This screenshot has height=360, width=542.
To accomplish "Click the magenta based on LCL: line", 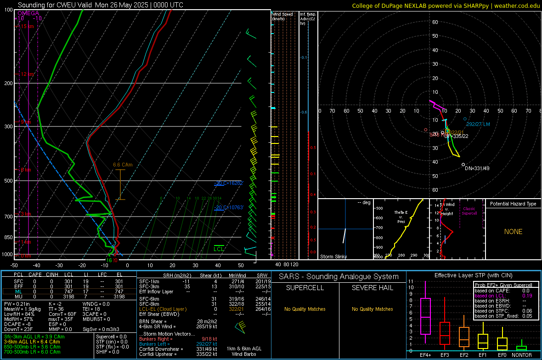I will (503, 296).
